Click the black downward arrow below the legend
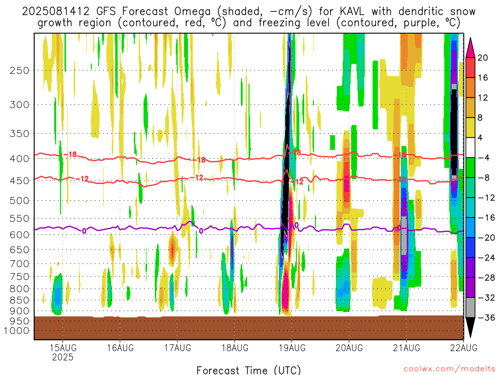The width and height of the screenshot is (500, 375). point(470,328)
